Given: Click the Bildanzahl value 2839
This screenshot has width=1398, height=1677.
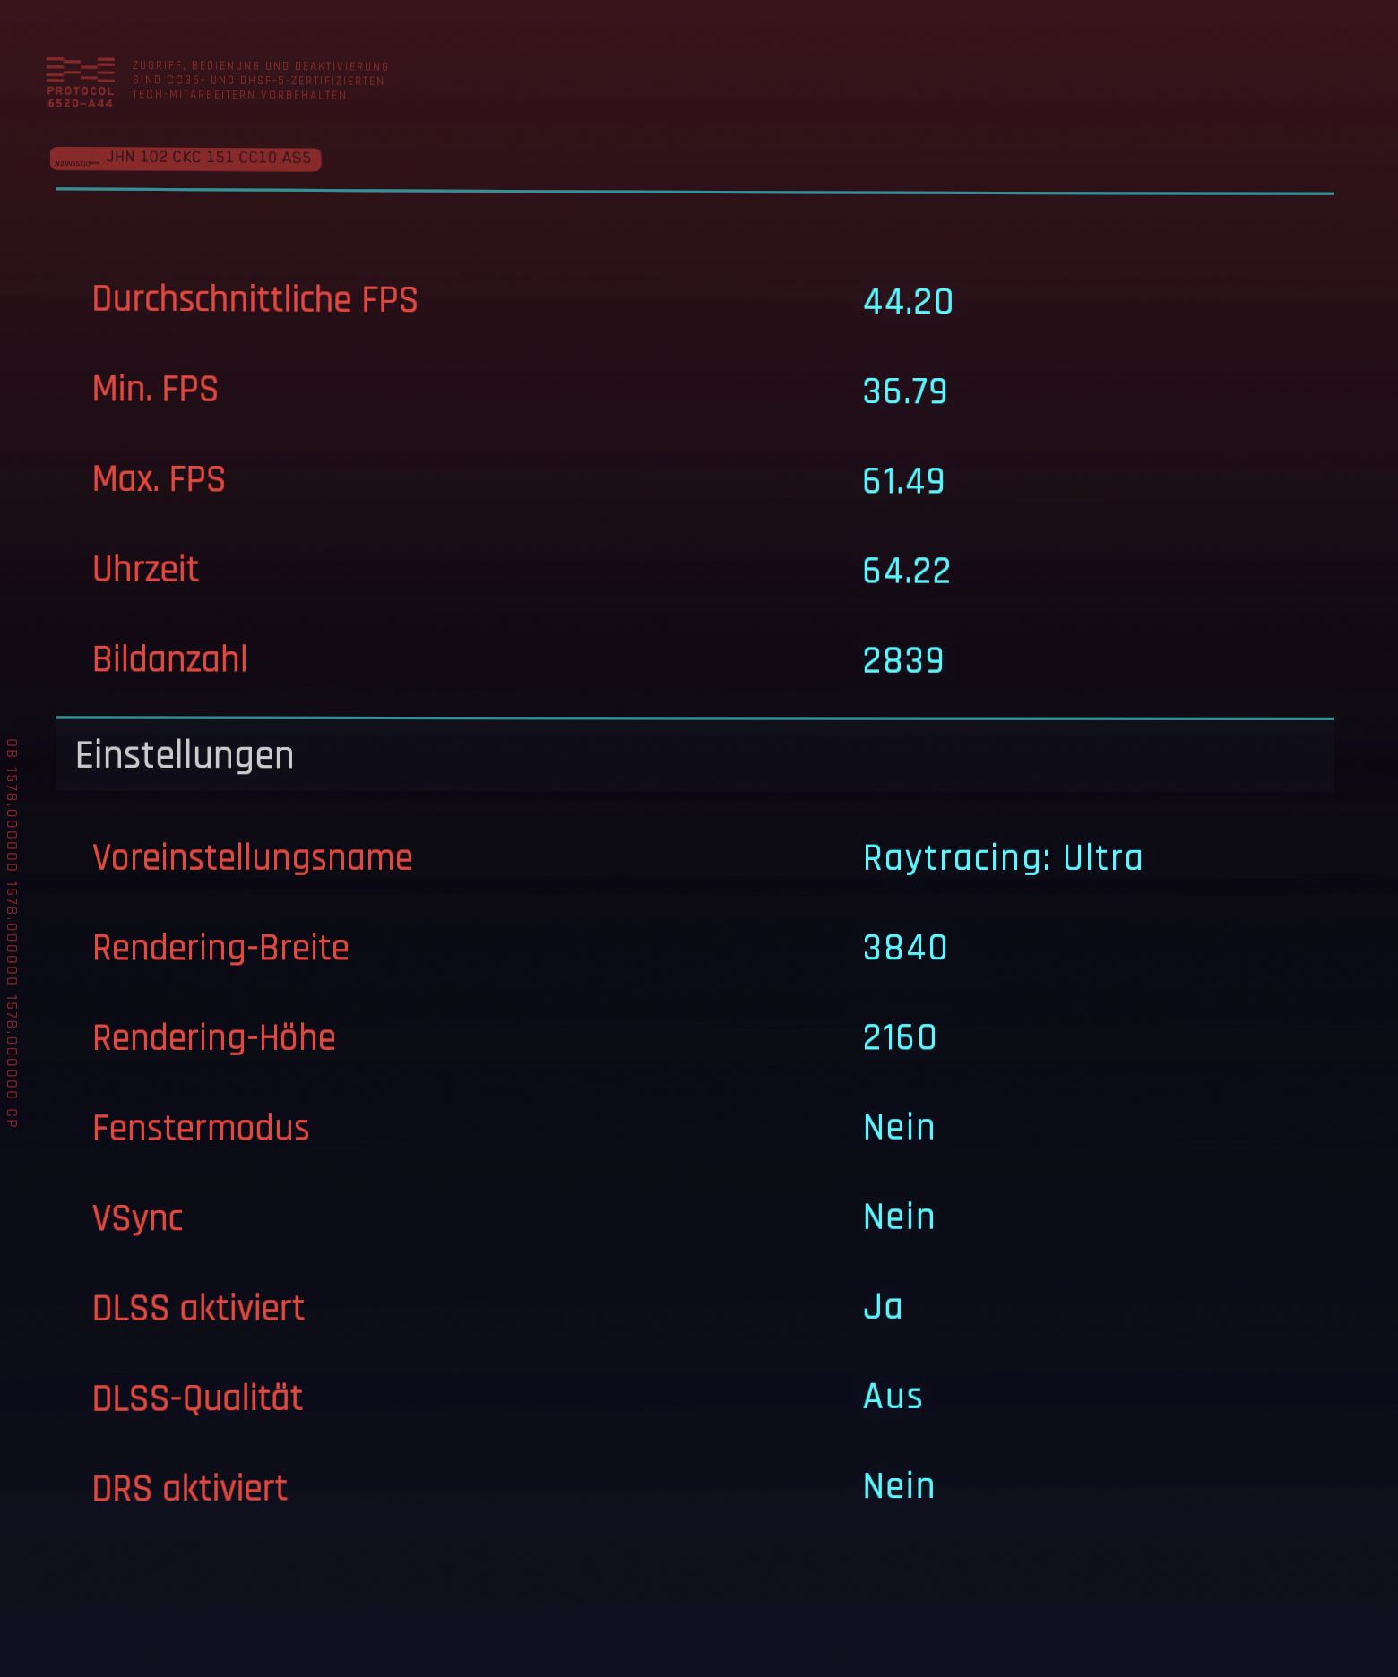Looking at the screenshot, I should pos(903,660).
